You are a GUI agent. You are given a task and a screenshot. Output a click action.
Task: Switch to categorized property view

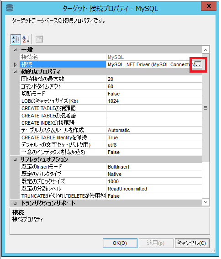[16, 39]
